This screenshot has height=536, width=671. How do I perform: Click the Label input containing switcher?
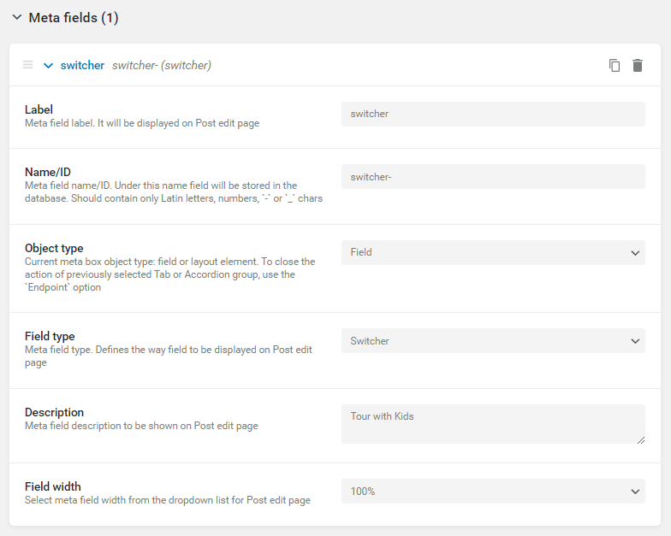click(x=493, y=114)
